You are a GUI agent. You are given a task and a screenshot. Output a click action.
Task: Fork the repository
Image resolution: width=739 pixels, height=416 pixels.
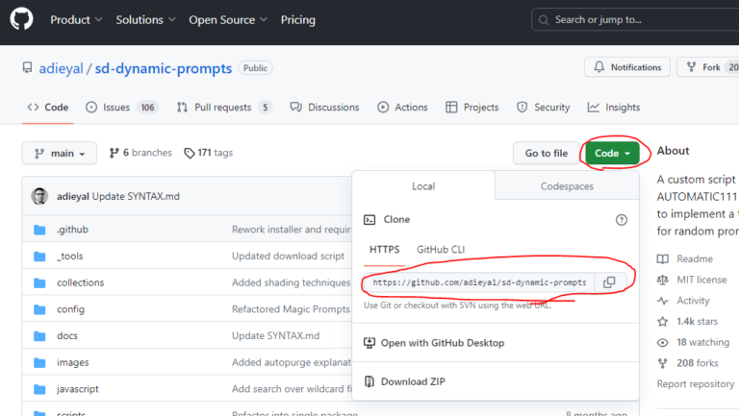tap(707, 67)
